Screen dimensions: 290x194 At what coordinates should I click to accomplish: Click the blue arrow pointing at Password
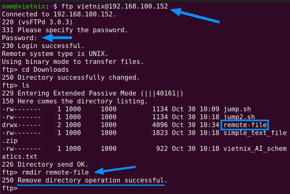(57, 38)
